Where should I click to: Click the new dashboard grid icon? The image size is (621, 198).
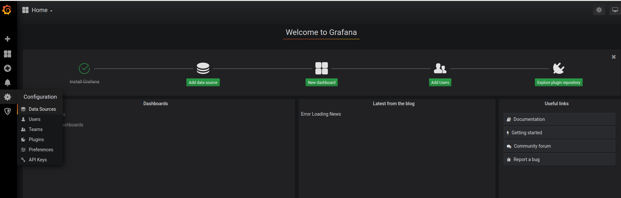coord(322,68)
